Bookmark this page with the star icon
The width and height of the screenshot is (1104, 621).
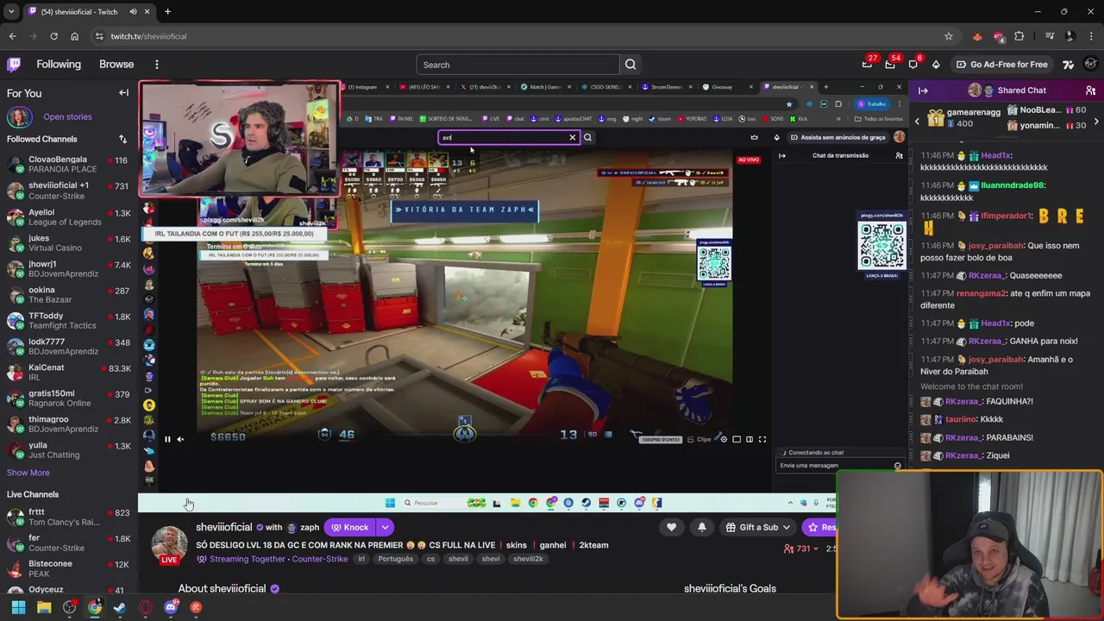(949, 36)
